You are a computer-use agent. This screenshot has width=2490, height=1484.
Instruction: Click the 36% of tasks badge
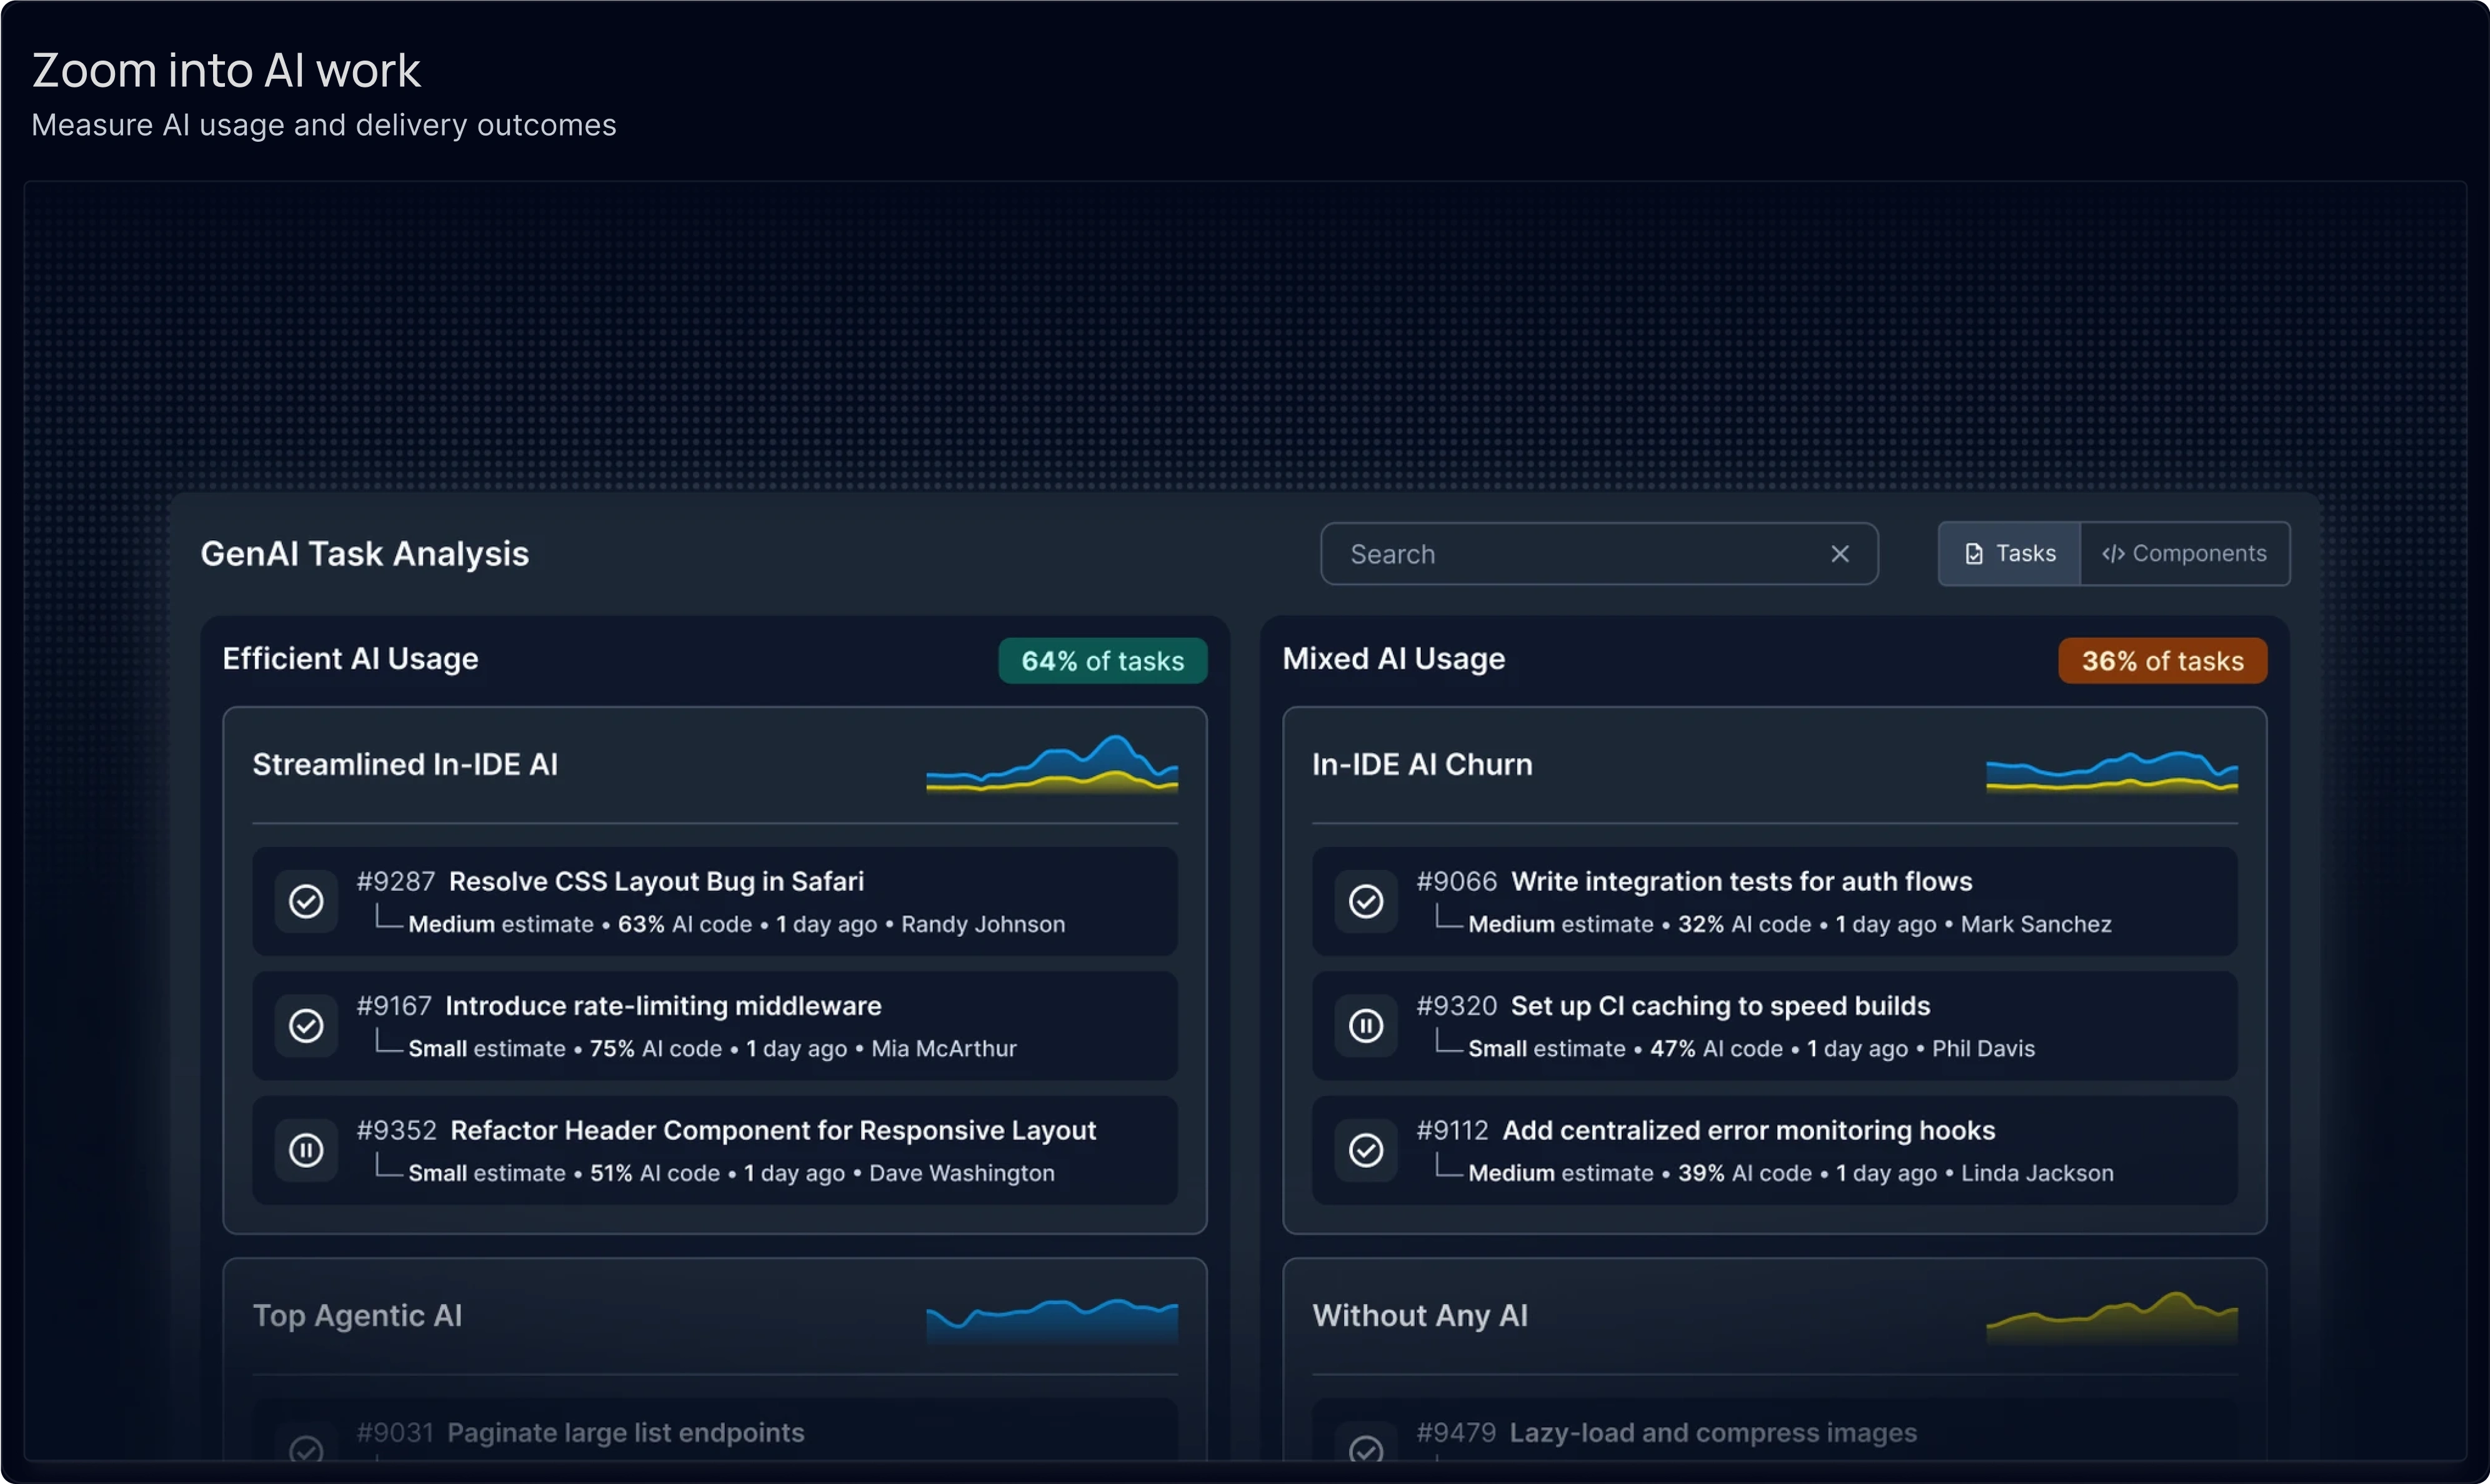pos(2162,661)
